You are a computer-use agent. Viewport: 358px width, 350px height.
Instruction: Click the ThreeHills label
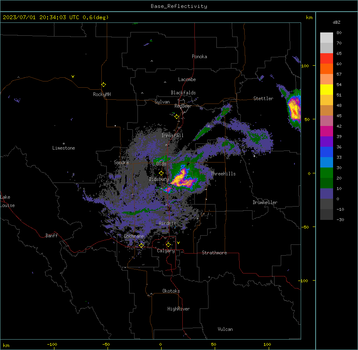[223, 174]
